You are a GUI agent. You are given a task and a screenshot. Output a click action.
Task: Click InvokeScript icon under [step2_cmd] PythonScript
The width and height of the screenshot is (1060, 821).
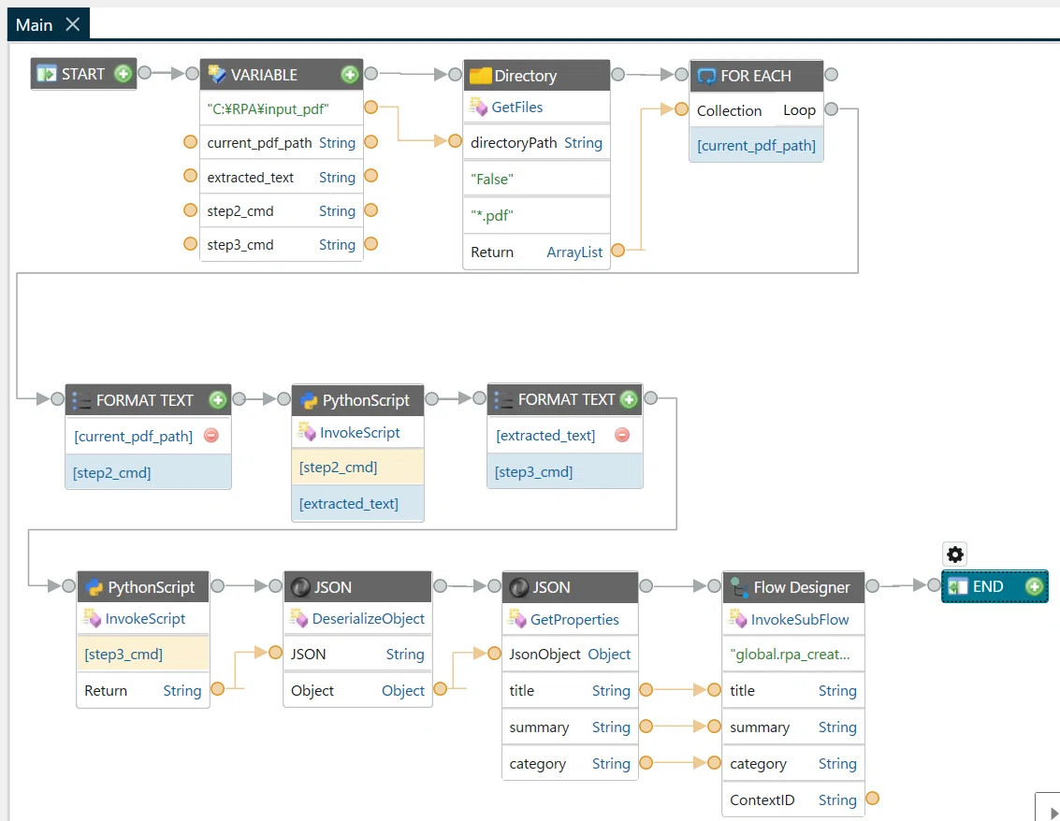(x=307, y=432)
